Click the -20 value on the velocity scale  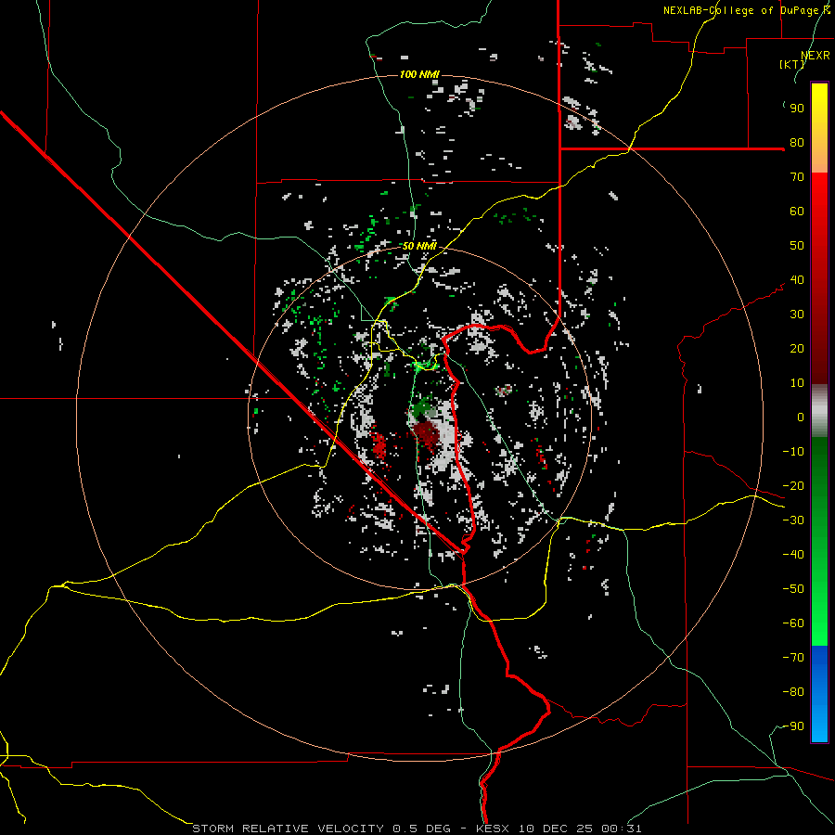tap(793, 486)
